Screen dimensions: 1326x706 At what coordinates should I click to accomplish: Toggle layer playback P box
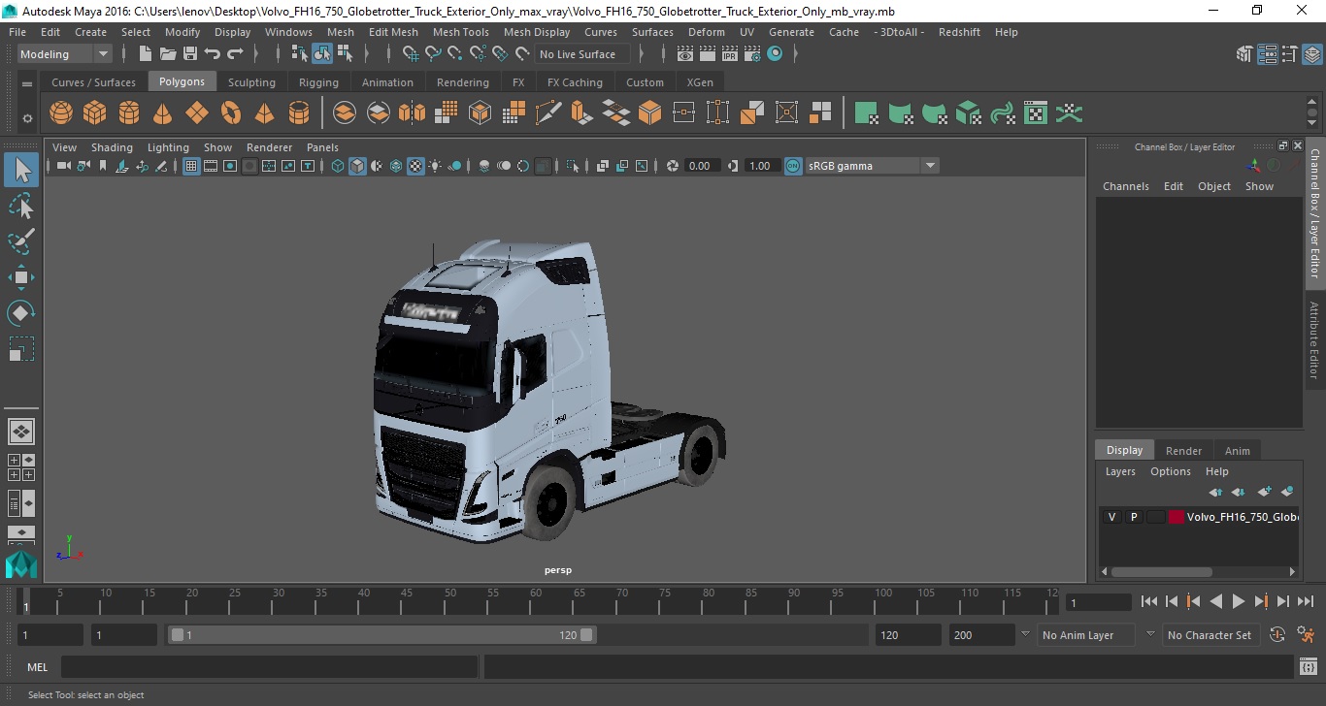(x=1133, y=517)
